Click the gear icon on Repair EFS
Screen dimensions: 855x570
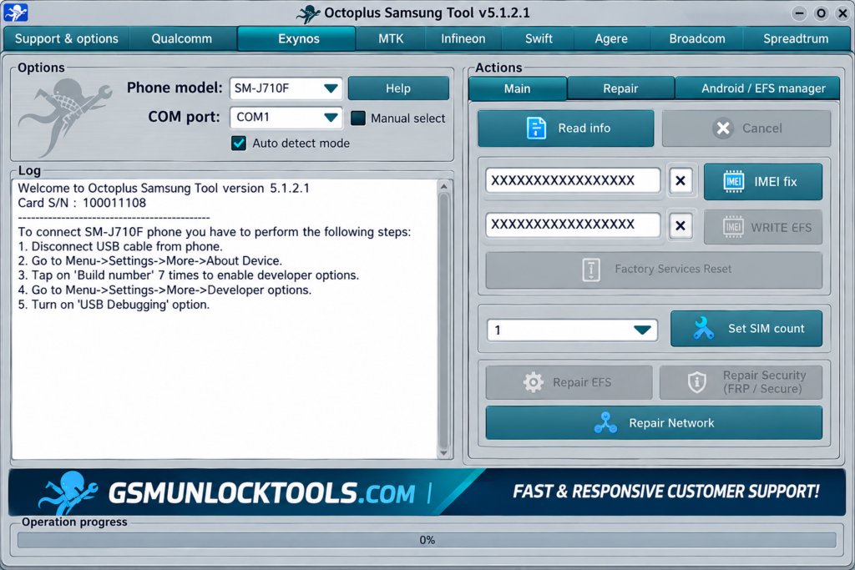coord(533,382)
